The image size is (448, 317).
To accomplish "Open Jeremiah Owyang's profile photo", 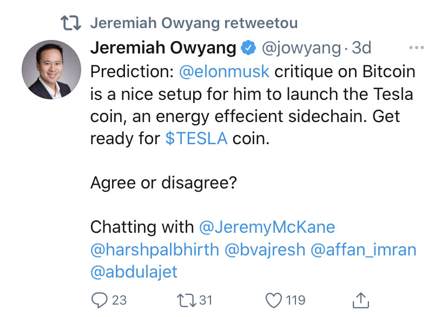I will pyautogui.click(x=51, y=70).
